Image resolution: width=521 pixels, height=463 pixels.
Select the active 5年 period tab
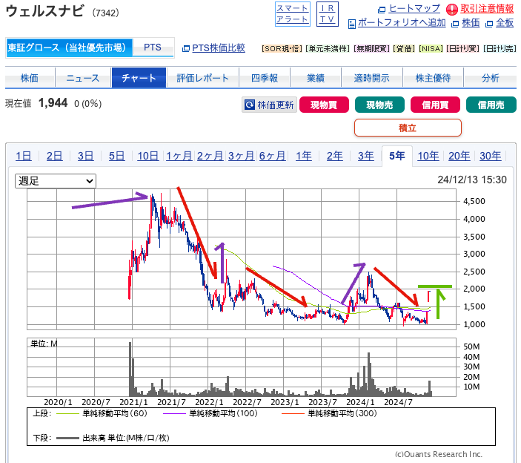[x=397, y=156]
